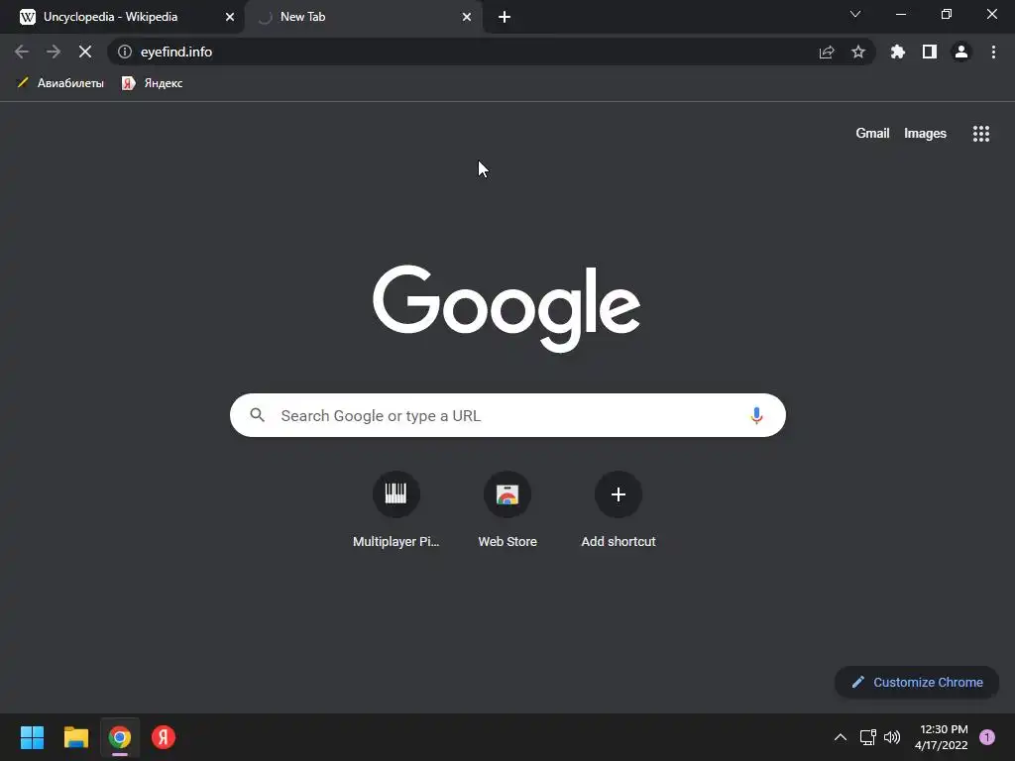Viewport: 1015px width, 761px height.
Task: Open the Multiplayer Piano shortcut
Action: [395, 510]
